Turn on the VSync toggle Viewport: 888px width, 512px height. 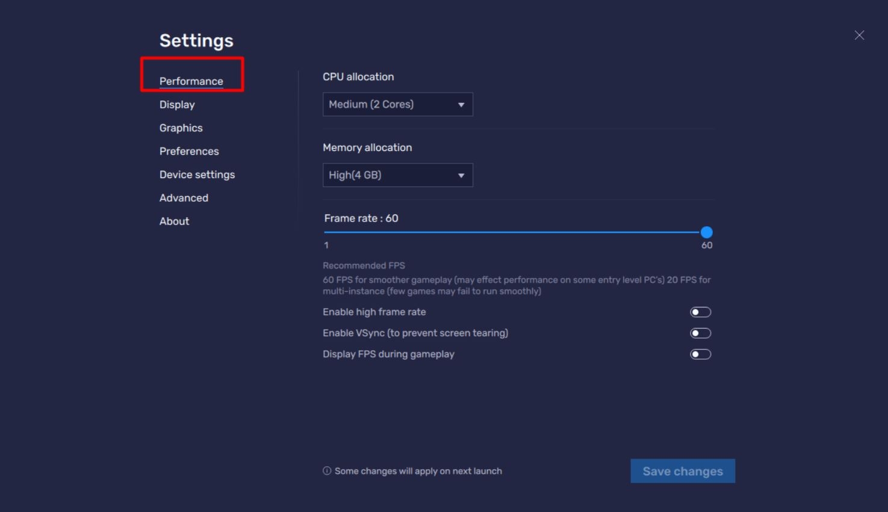[x=700, y=333]
